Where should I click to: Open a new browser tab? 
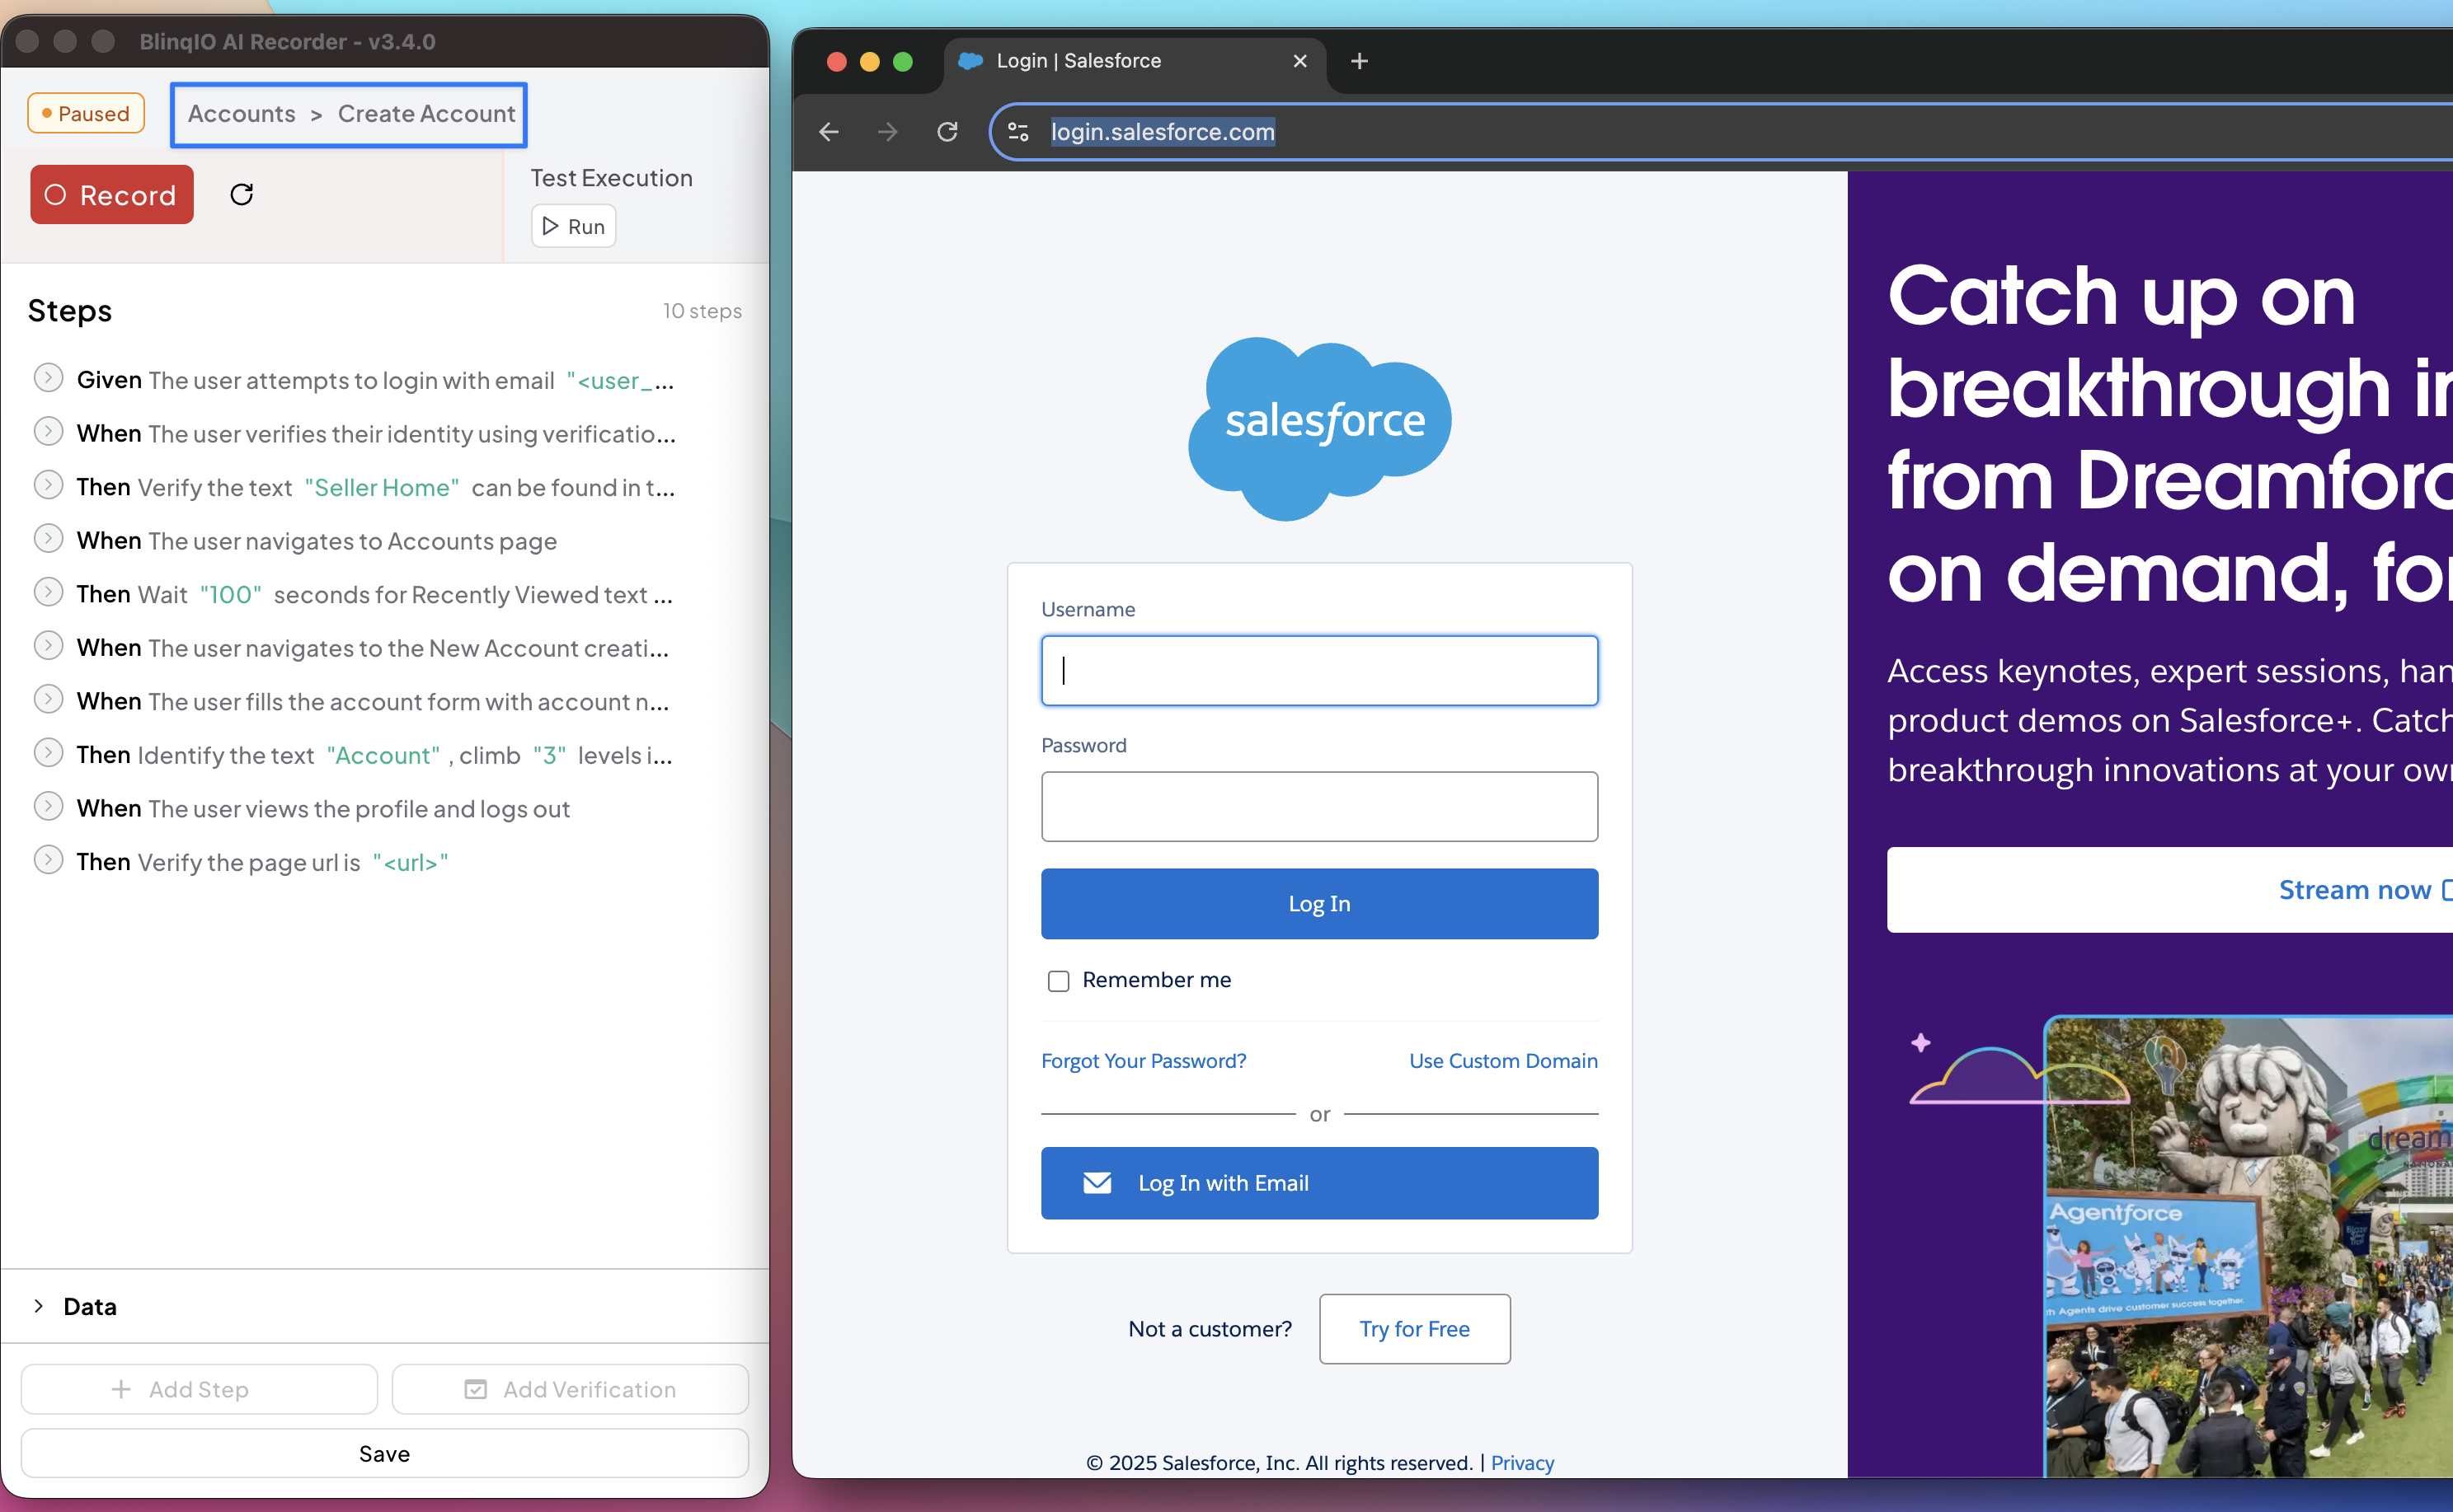tap(1359, 61)
